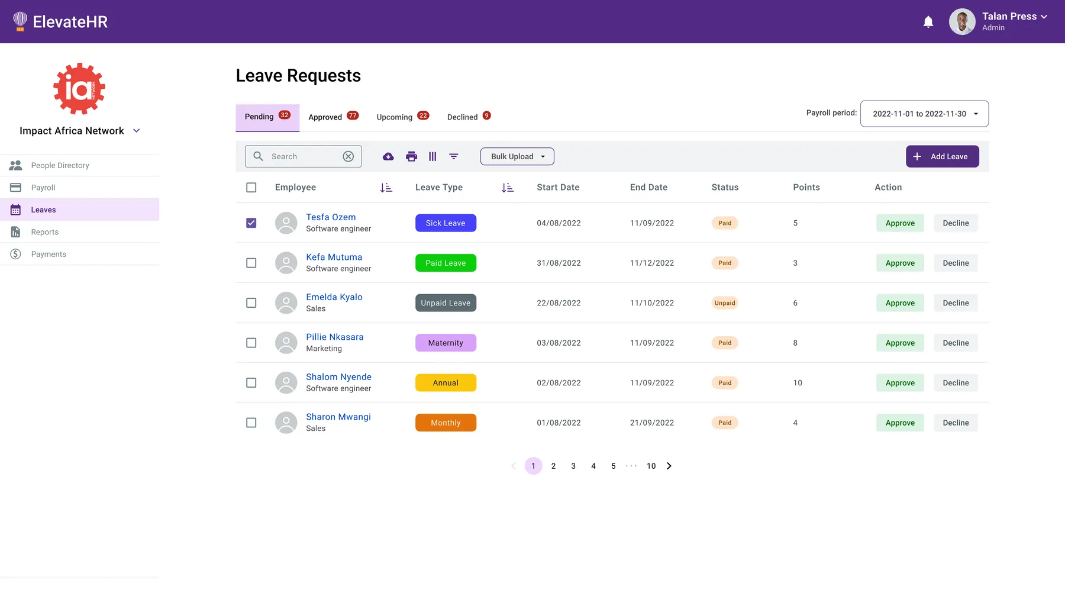Check Pillie Nkasara's row checkbox
This screenshot has width=1065, height=599.
coord(251,343)
